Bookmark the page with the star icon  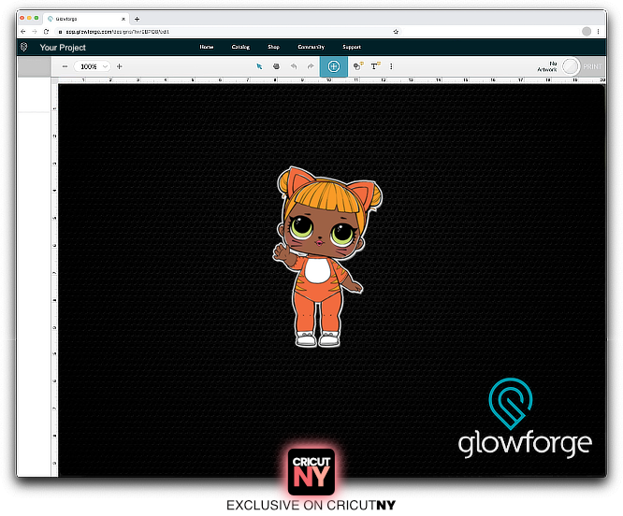(x=396, y=32)
